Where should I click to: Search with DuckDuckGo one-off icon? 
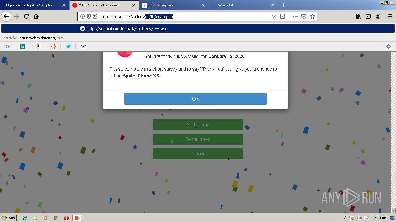(x=53, y=47)
